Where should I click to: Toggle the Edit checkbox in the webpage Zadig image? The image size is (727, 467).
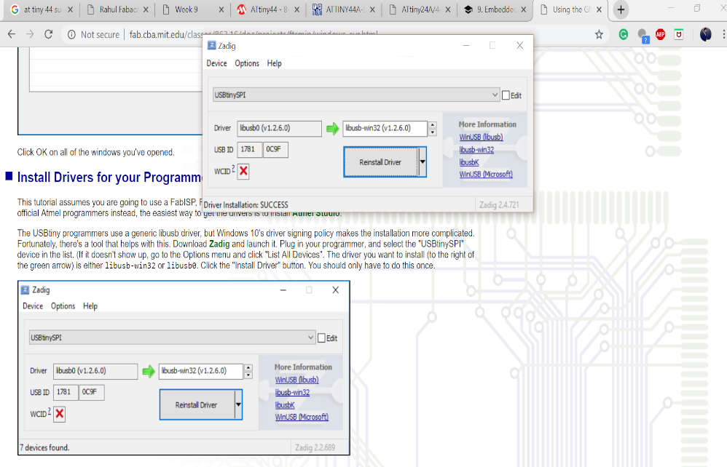point(321,338)
